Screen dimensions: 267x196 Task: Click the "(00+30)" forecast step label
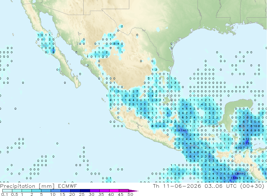(x=252, y=186)
